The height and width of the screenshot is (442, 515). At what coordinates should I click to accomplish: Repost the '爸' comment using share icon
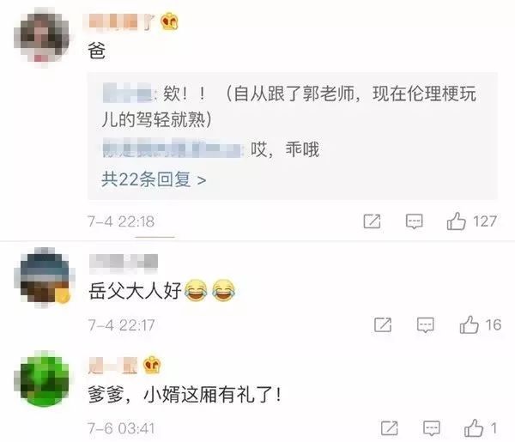(x=373, y=221)
